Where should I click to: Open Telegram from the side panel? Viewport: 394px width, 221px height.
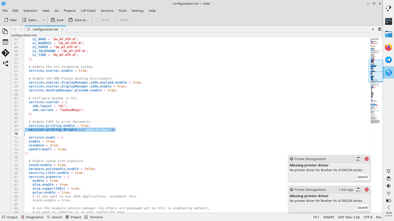coord(388,59)
